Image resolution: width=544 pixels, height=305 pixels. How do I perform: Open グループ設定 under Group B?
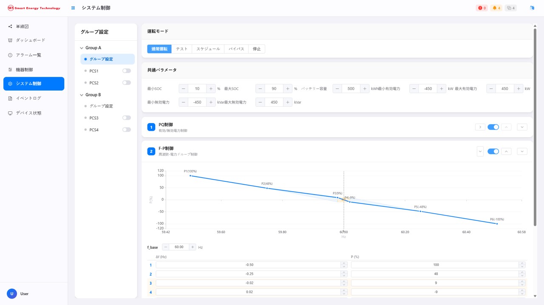(101, 106)
